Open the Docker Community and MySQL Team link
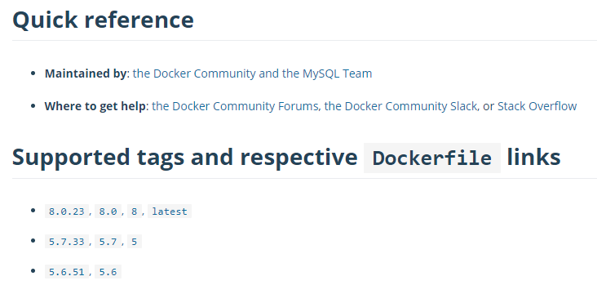The height and width of the screenshot is (294, 597). [x=252, y=73]
